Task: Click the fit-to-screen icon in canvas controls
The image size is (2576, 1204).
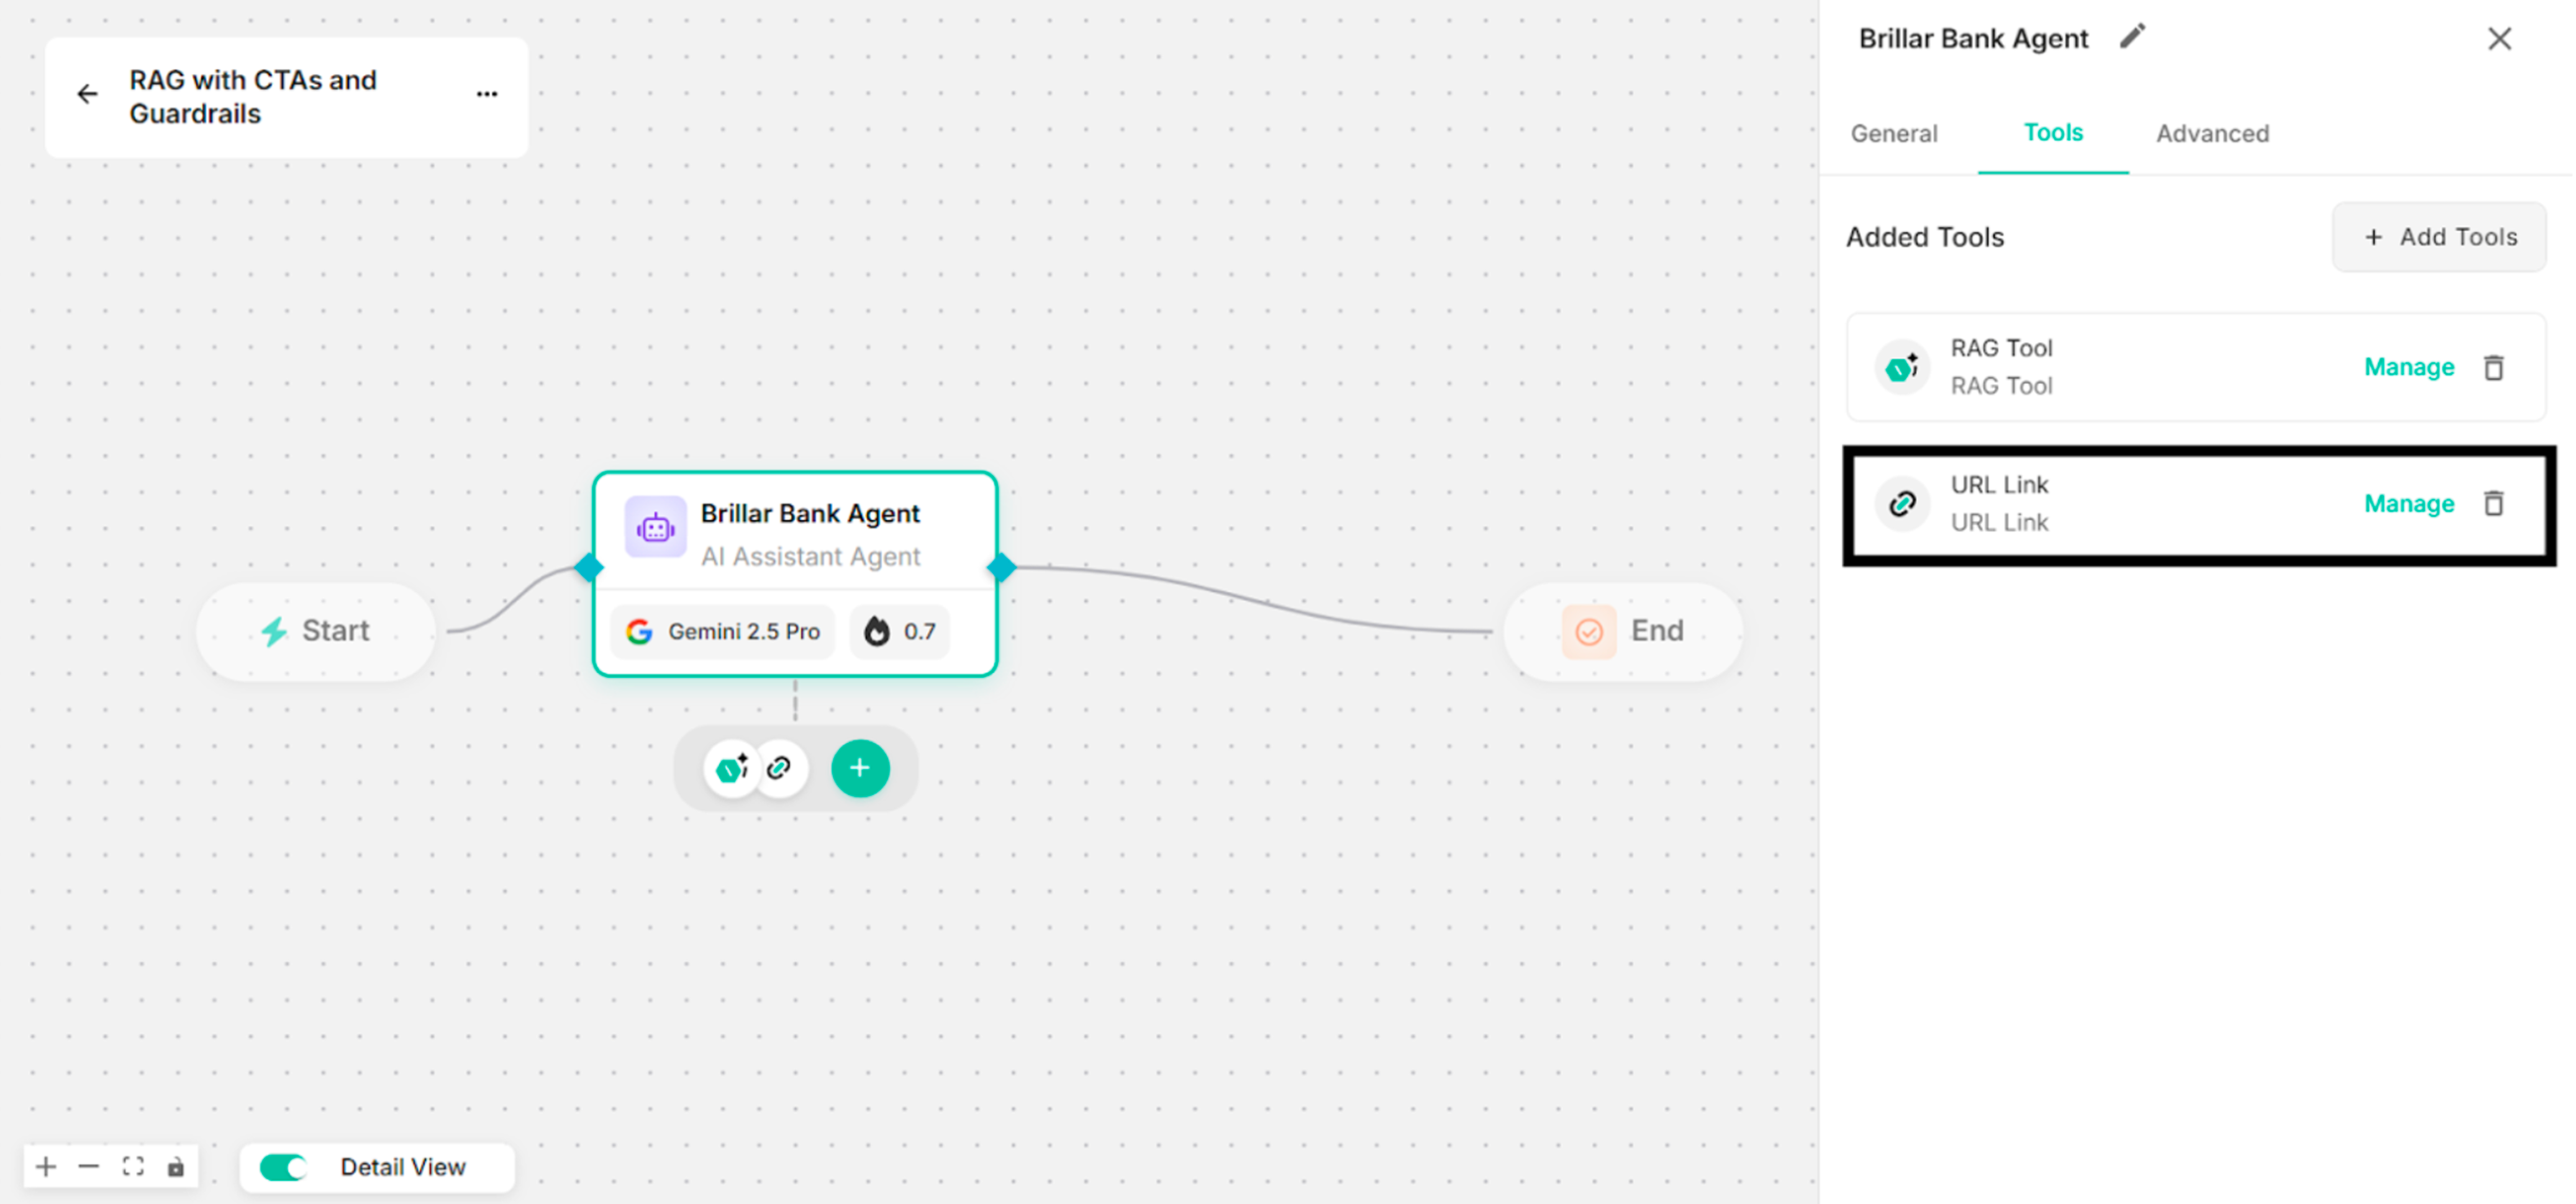Action: [x=132, y=1166]
